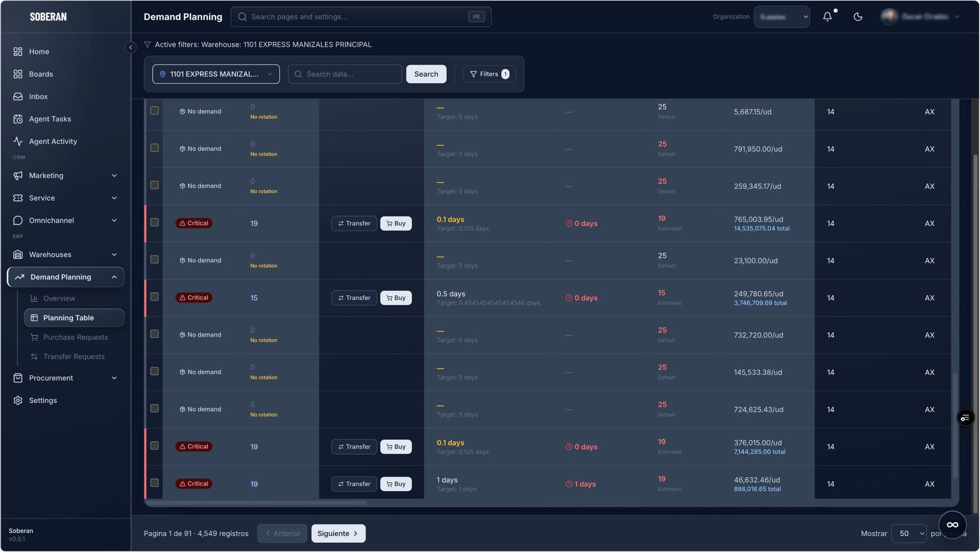980x552 pixels.
Task: Focus the Search pages and settings field
Action: 361,17
